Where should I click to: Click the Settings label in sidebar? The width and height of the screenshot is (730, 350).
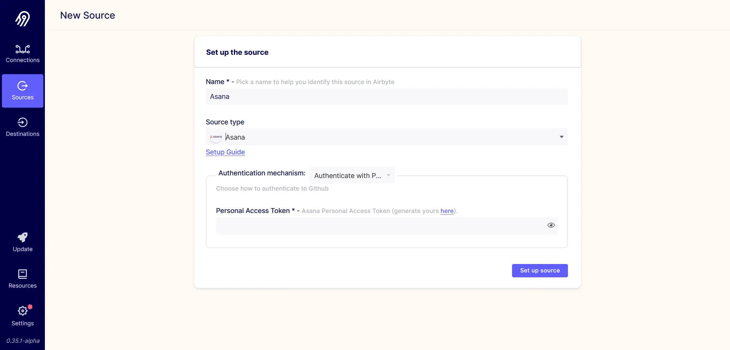point(22,323)
